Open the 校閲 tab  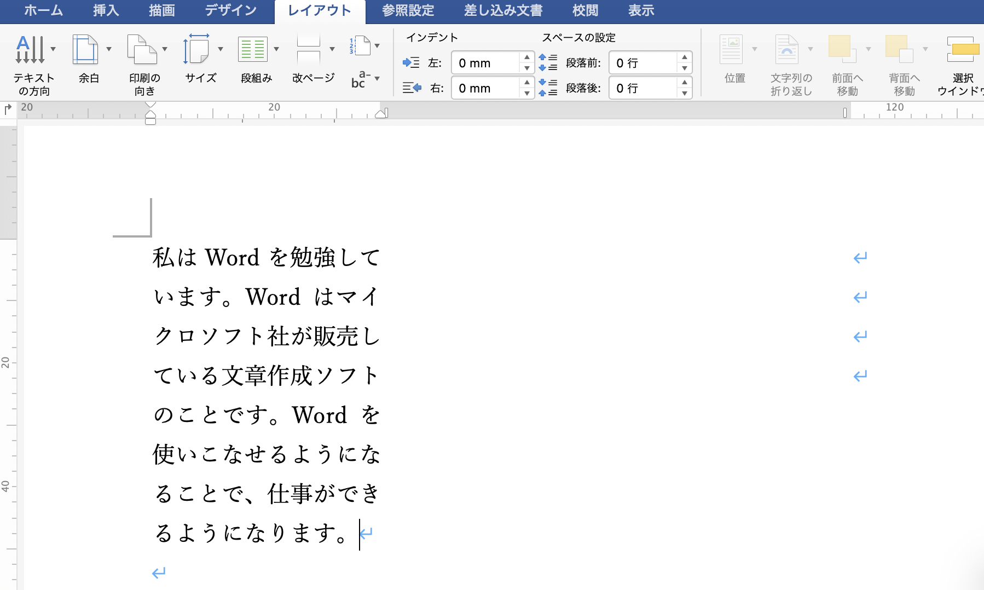click(x=585, y=10)
